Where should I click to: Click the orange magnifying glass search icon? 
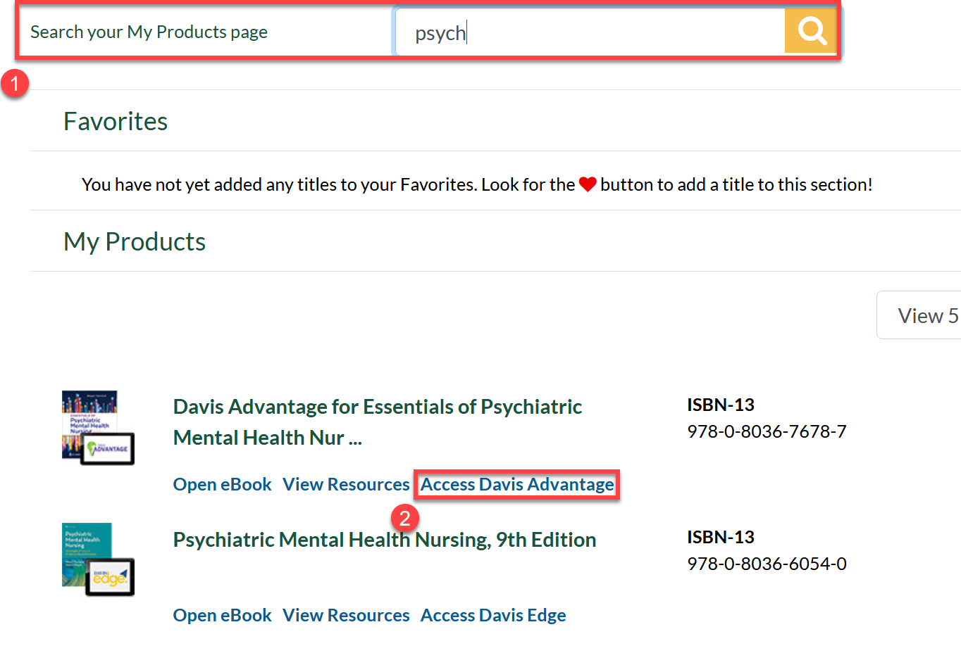[x=810, y=30]
